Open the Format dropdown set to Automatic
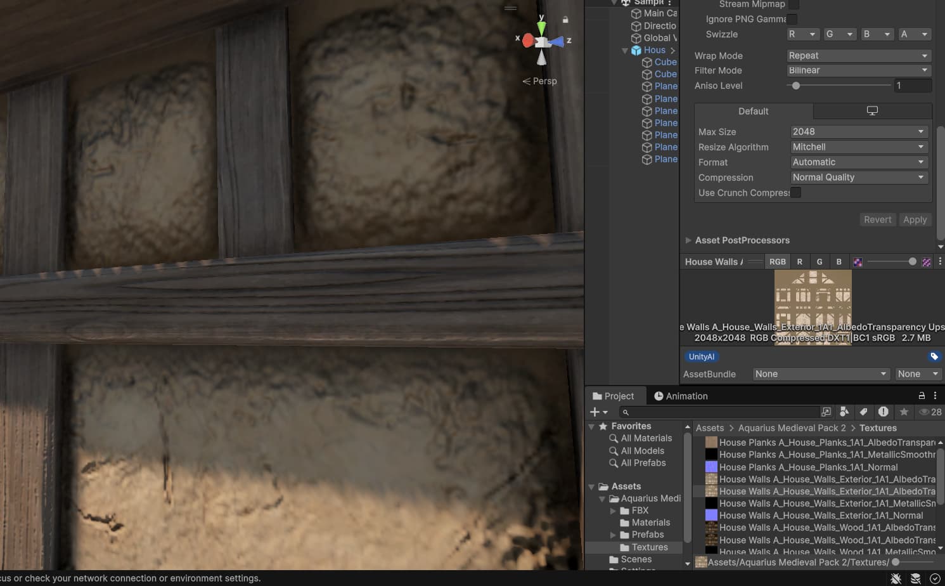 (858, 162)
